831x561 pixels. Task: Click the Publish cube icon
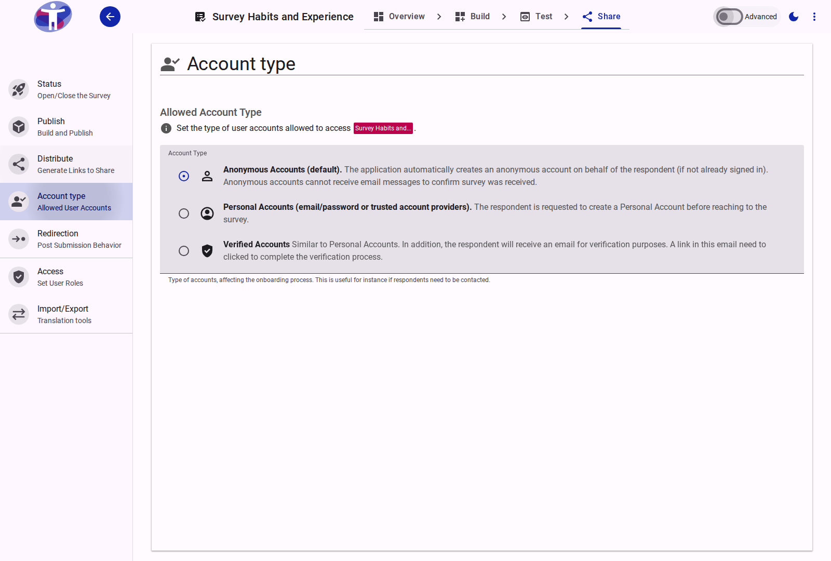click(19, 127)
